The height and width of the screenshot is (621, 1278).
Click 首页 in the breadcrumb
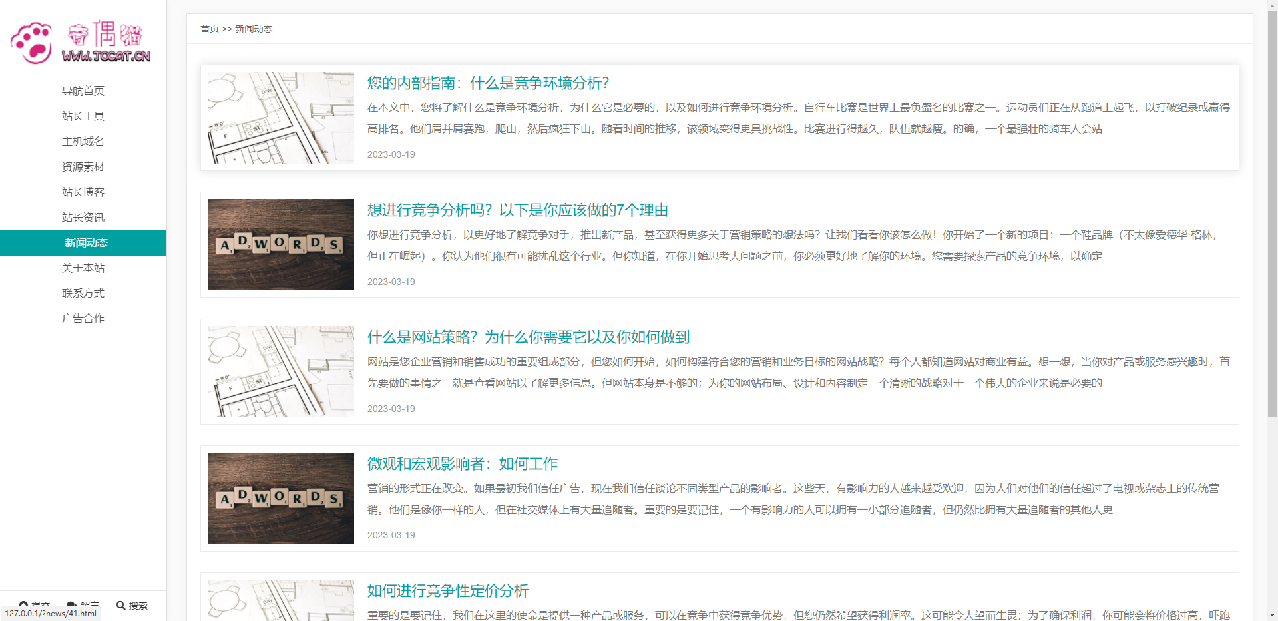coord(210,29)
